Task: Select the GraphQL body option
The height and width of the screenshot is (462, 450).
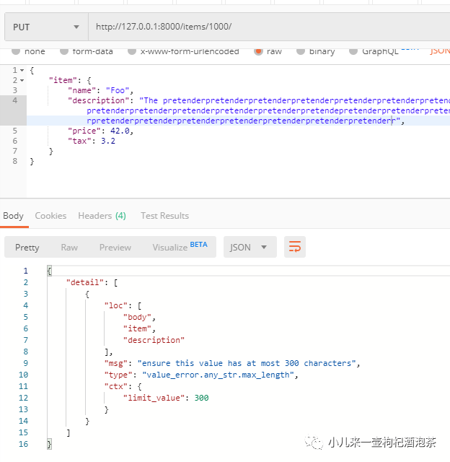Action: point(374,51)
